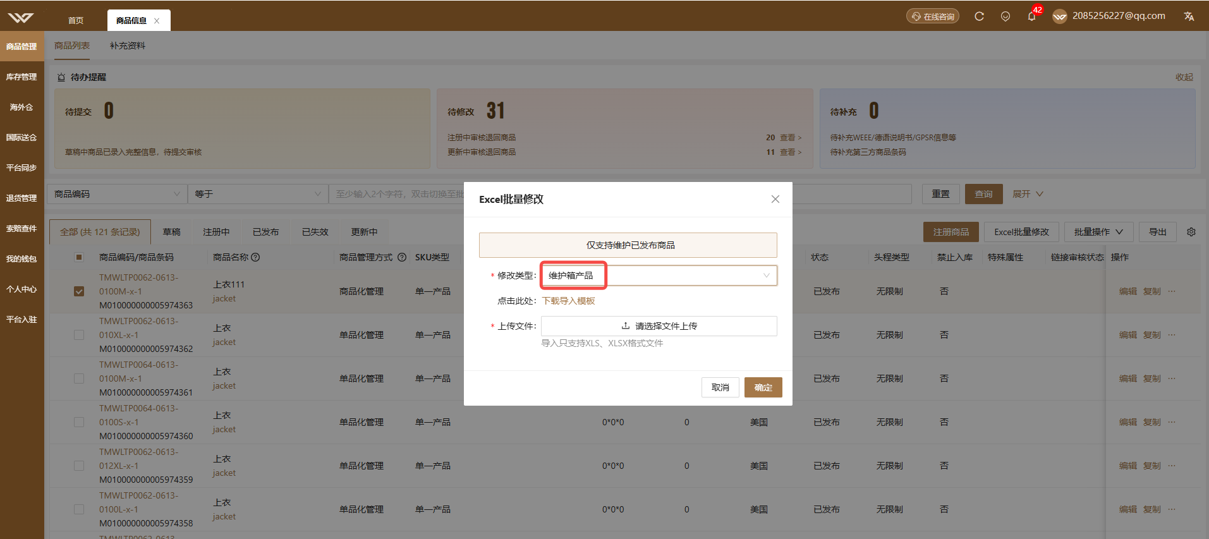View the 11 更新中审核退回商品 via 查看
This screenshot has height=539, width=1209.
pos(790,152)
